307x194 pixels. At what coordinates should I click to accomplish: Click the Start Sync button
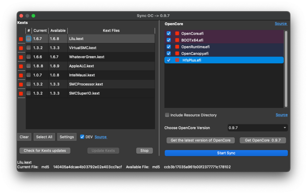tap(226, 153)
